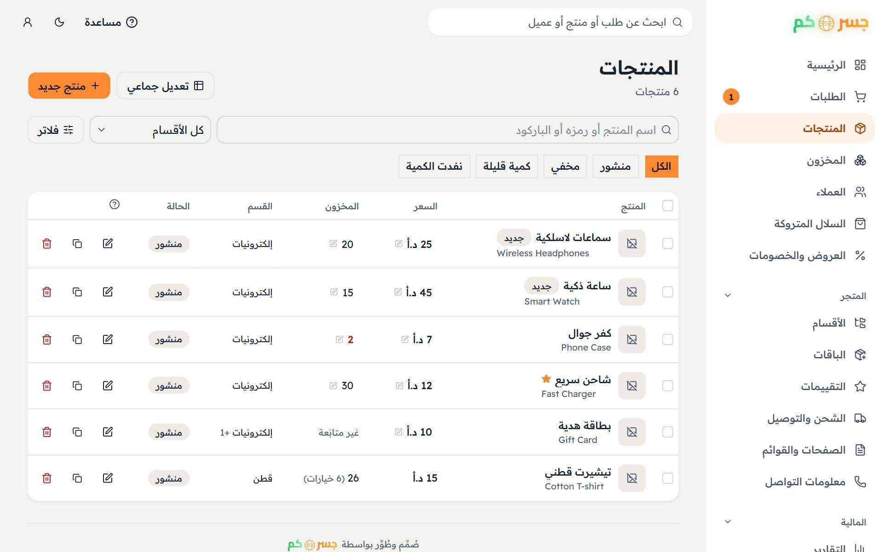Edit price inline for Gift Card
Viewport: 883px width, 552px height.
click(399, 431)
